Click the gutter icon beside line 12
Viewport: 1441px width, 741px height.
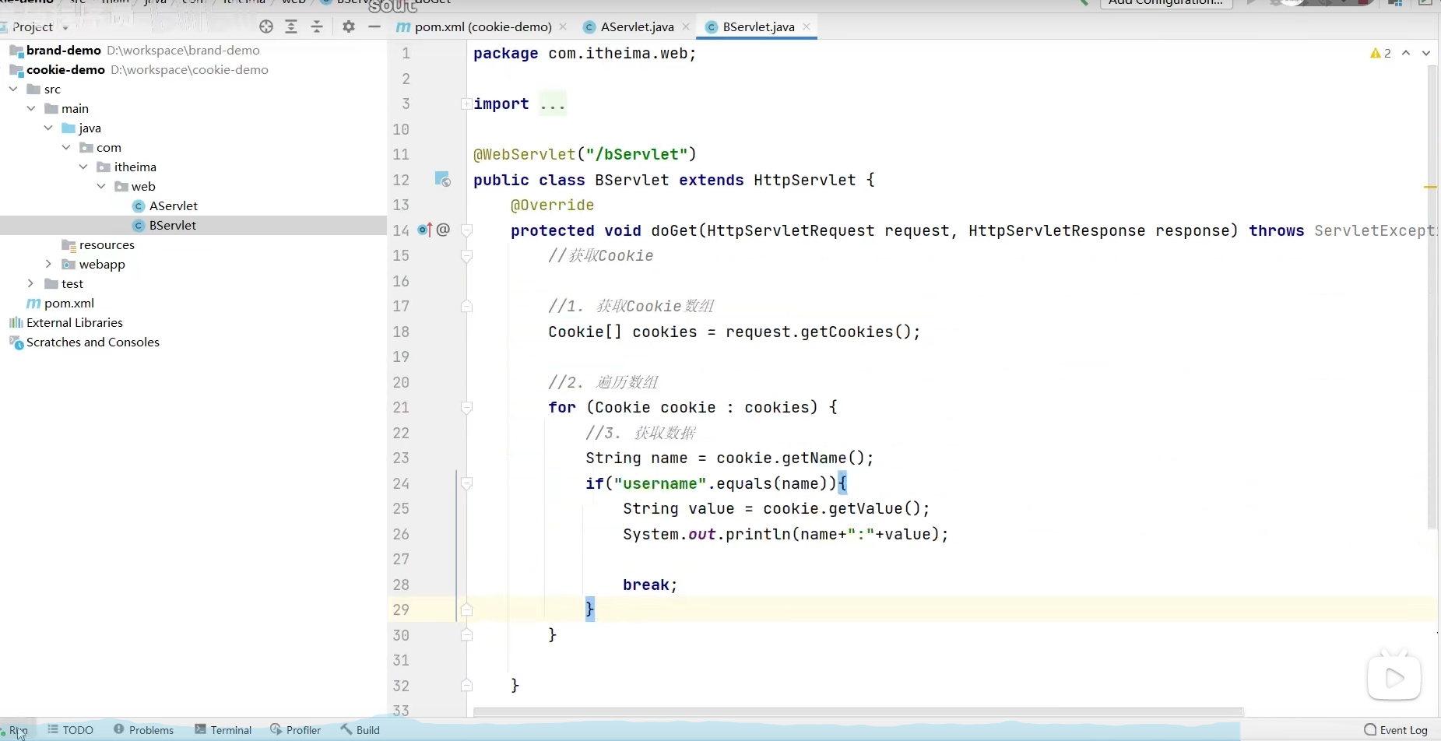442,180
